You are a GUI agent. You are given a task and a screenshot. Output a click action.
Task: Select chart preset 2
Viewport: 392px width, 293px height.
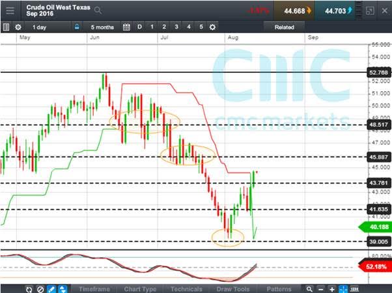[x=164, y=27]
